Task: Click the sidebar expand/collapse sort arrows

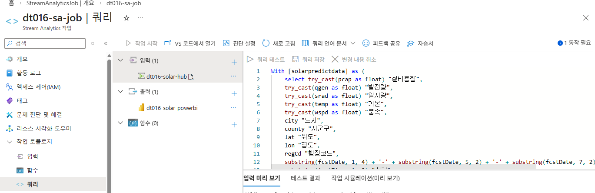Action: pos(93,43)
